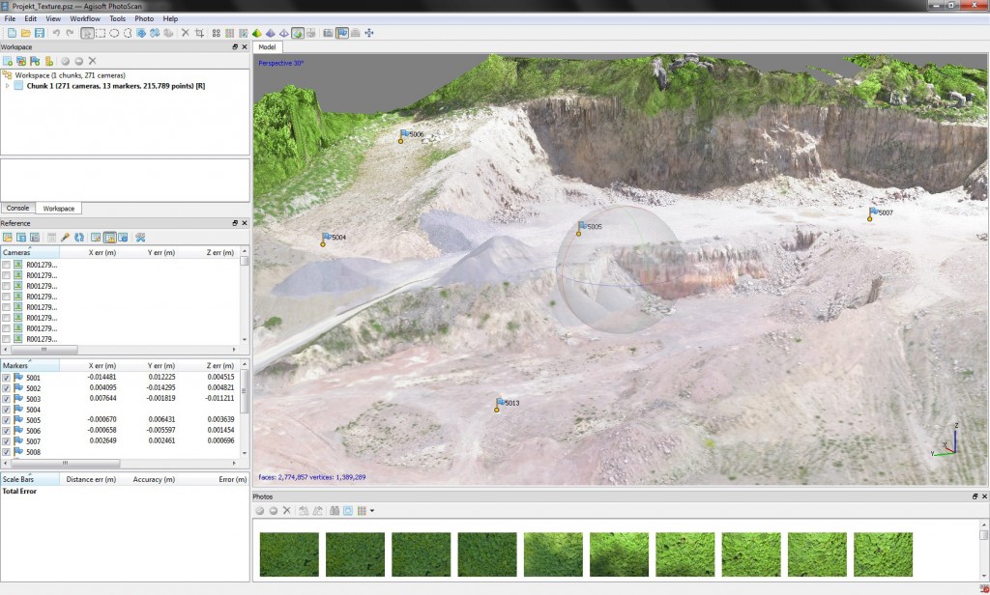Screen dimensions: 990x595
Task: Uncheck the marker 5001 checkbox
Action: click(x=7, y=378)
